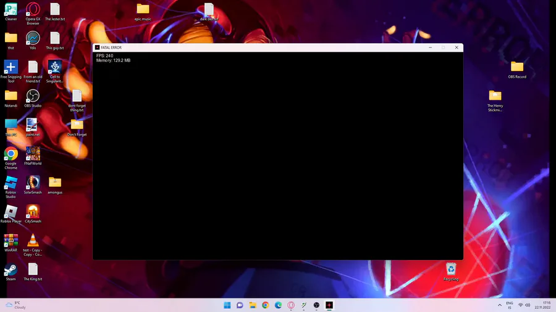Open the weather widget showing 5°C Cloudy
Viewport: 556px width, 312px height.
point(15,305)
